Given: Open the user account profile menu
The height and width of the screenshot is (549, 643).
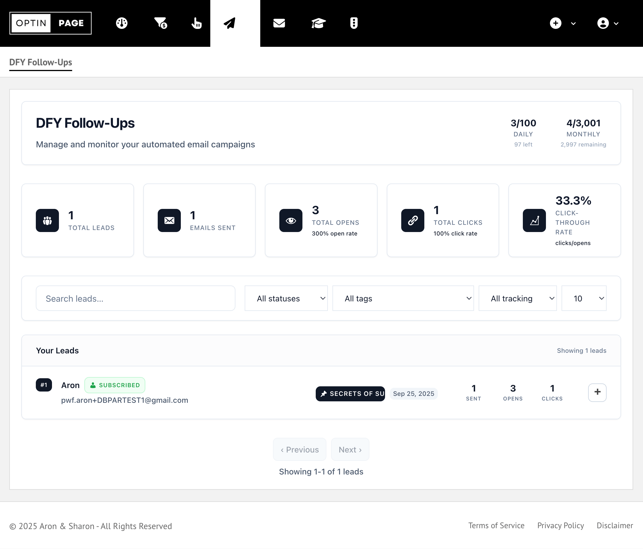Looking at the screenshot, I should pyautogui.click(x=607, y=23).
